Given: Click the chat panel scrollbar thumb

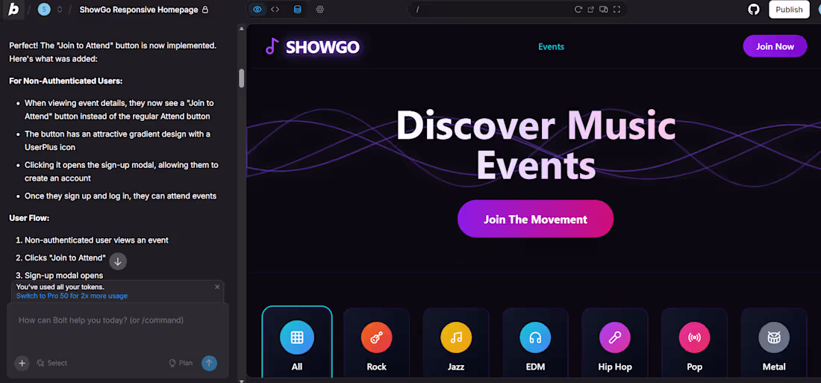Looking at the screenshot, I should click(x=241, y=78).
